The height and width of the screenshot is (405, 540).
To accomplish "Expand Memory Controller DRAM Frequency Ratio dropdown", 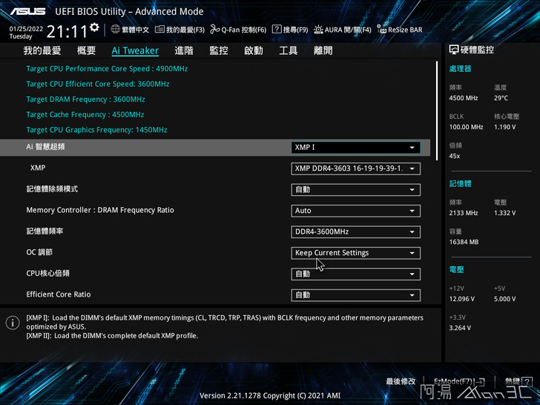I will point(355,211).
